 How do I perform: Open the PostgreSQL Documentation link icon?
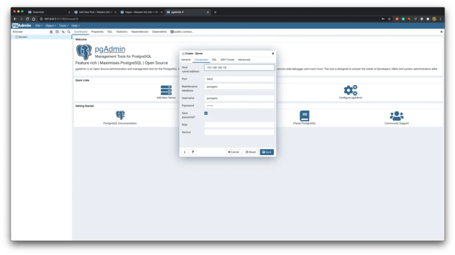120,115
